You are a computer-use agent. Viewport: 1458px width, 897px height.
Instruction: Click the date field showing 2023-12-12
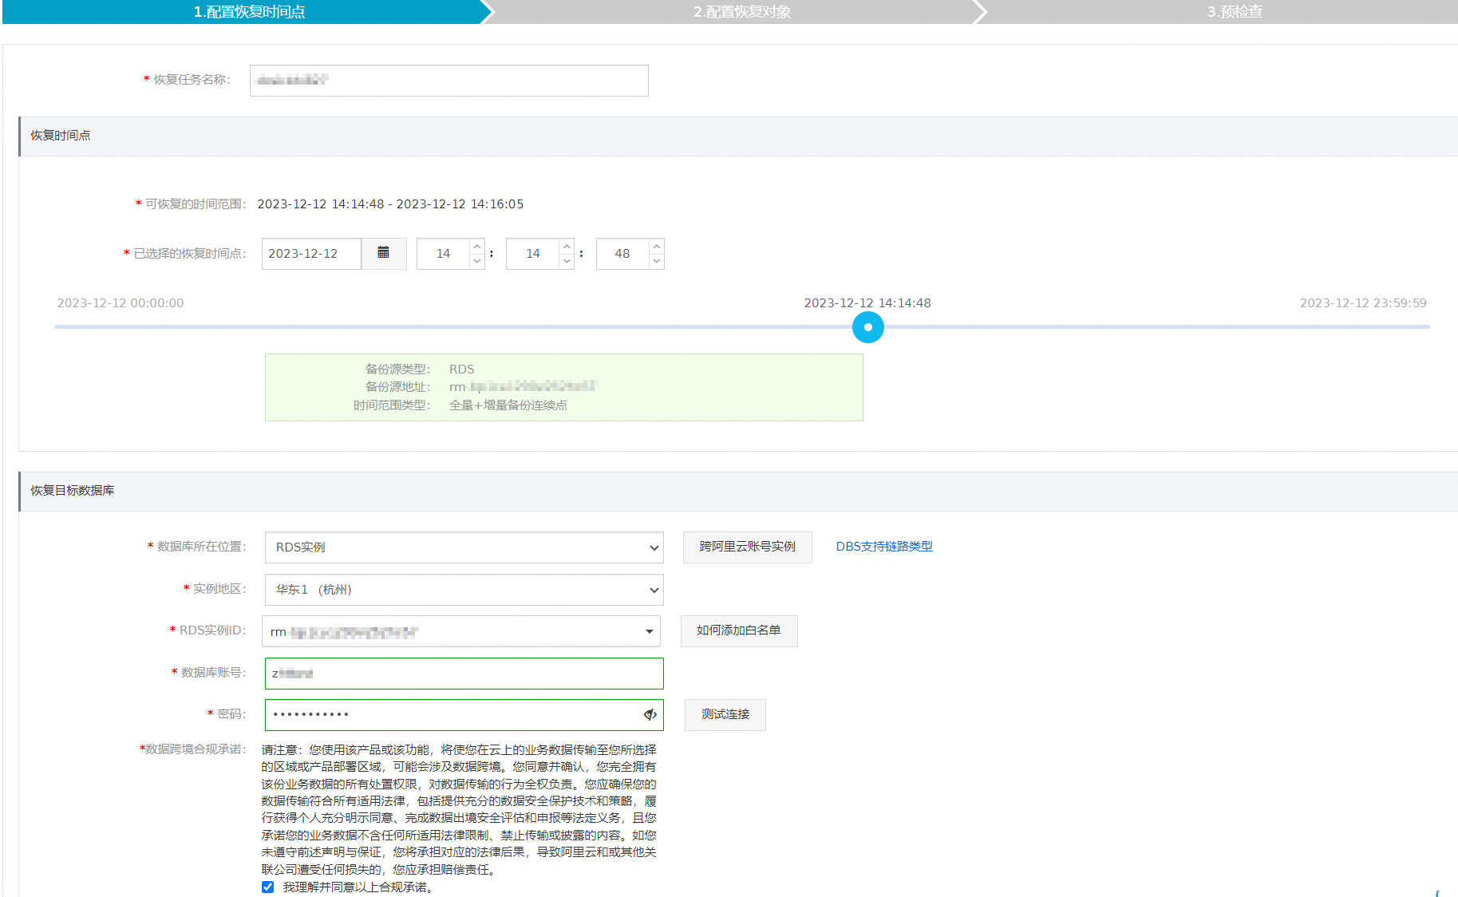click(x=311, y=254)
